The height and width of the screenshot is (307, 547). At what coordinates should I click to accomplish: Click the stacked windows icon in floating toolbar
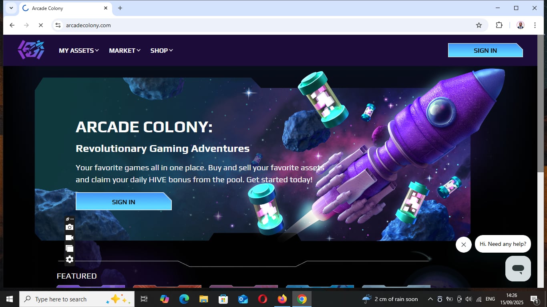[x=70, y=248]
